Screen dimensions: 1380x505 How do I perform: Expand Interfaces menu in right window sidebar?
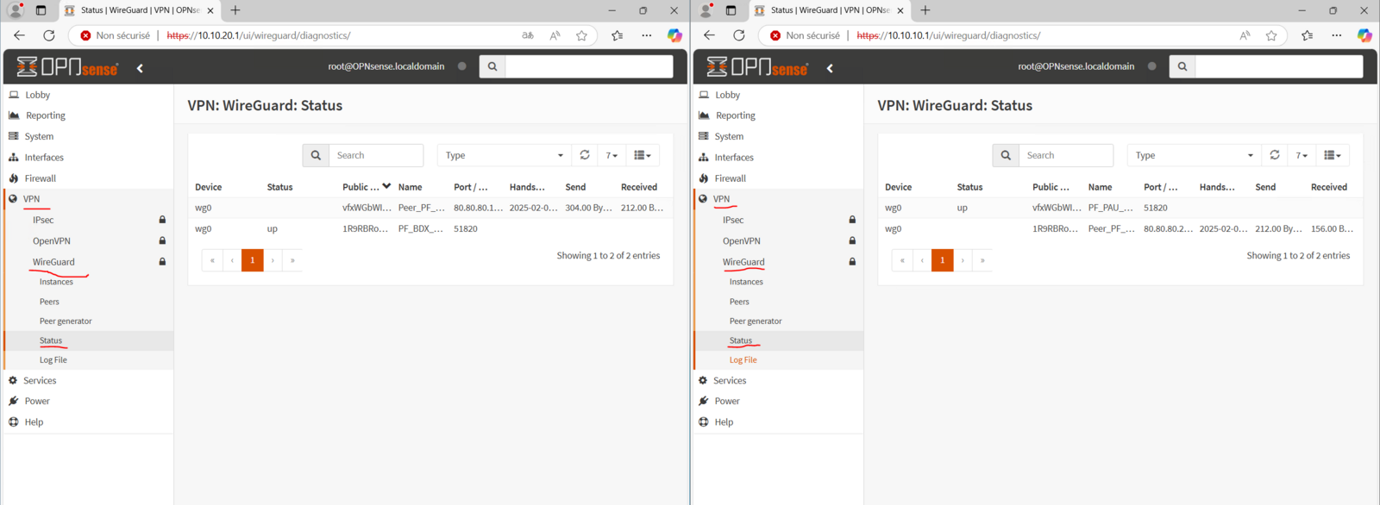(x=734, y=158)
